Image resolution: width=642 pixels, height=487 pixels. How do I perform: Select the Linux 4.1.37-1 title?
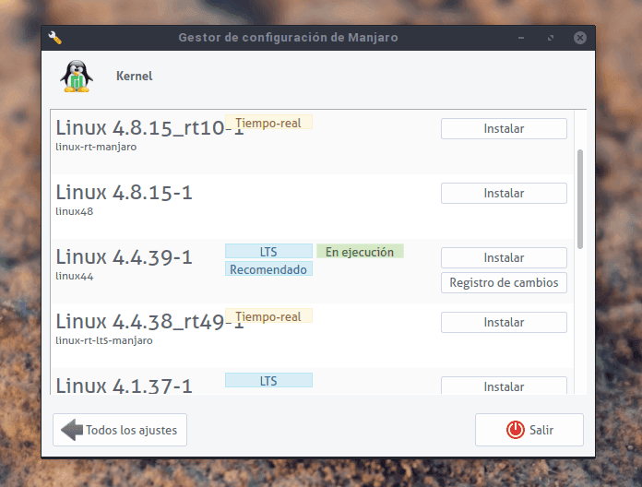tap(124, 386)
